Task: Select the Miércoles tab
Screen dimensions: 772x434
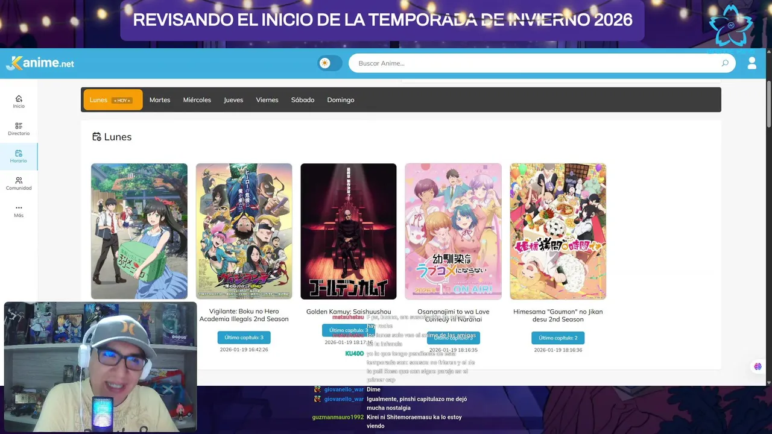Action: pyautogui.click(x=197, y=100)
